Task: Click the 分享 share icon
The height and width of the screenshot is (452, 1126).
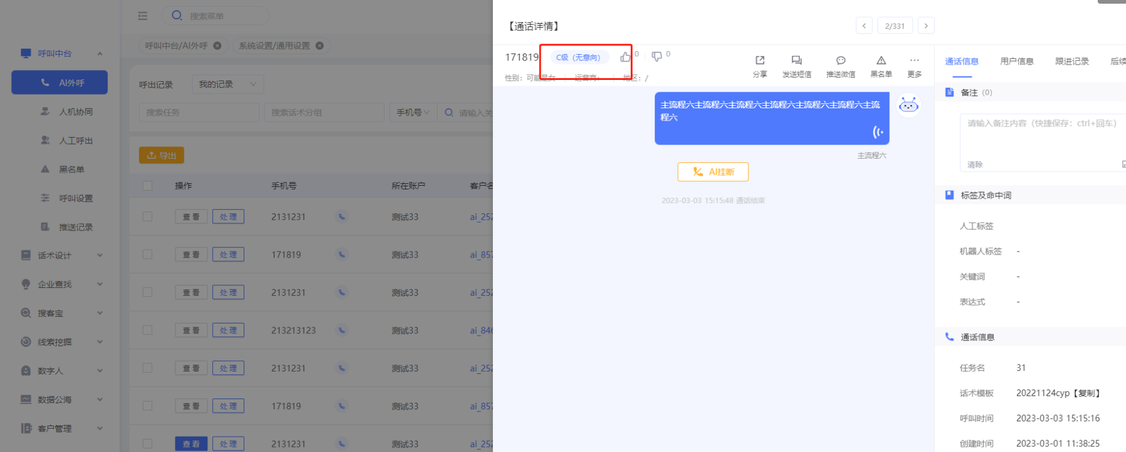Action: click(x=760, y=60)
